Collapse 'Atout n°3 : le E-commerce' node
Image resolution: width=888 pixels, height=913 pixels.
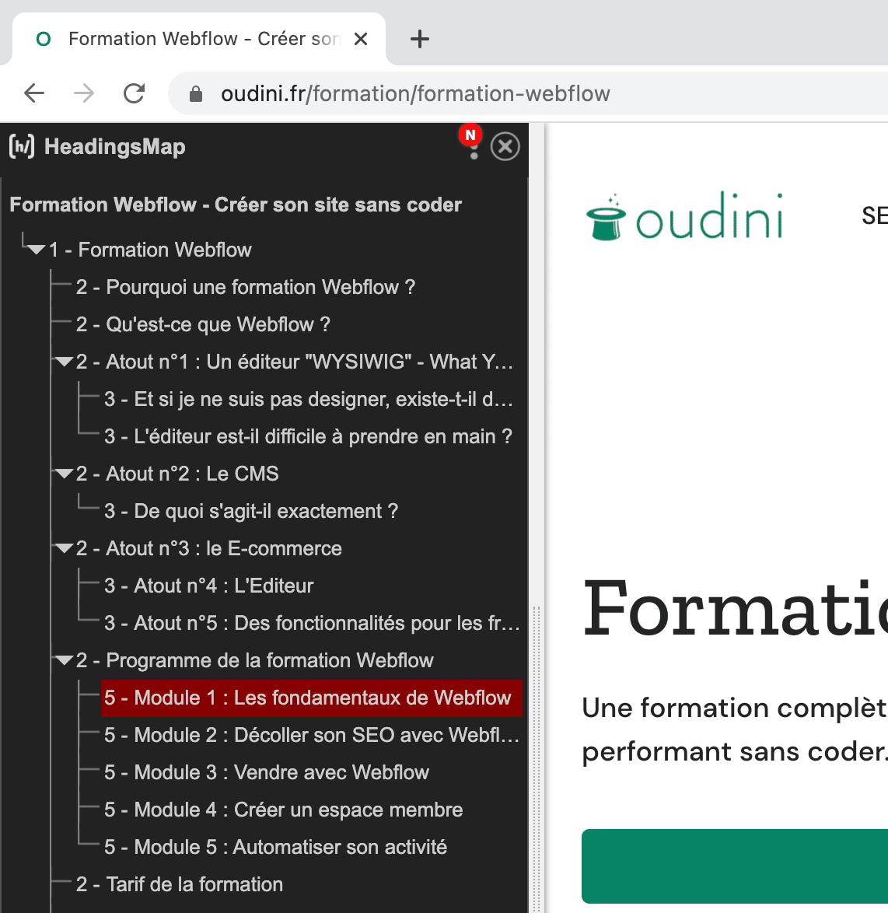tap(64, 548)
